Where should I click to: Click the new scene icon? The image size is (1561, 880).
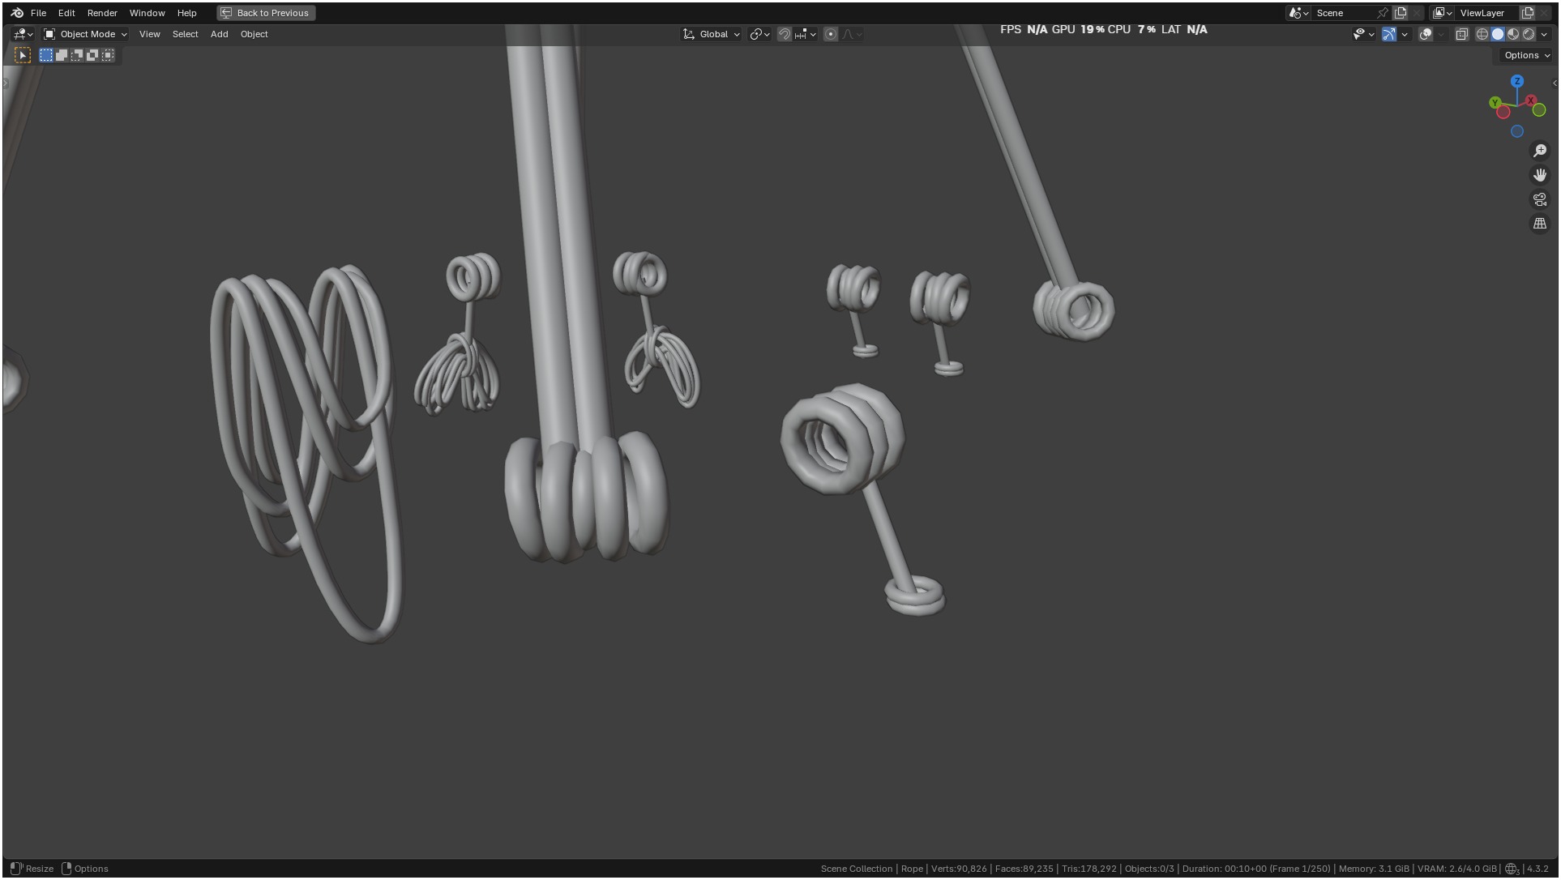1401,13
